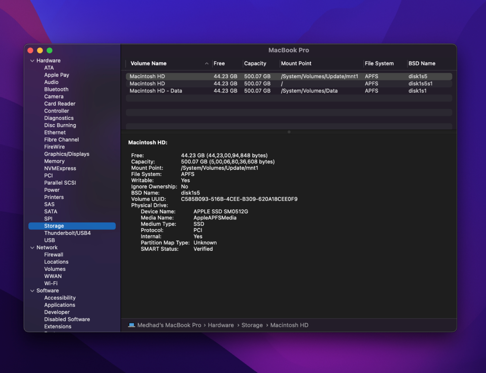Select SATA in the sidebar

click(x=51, y=212)
